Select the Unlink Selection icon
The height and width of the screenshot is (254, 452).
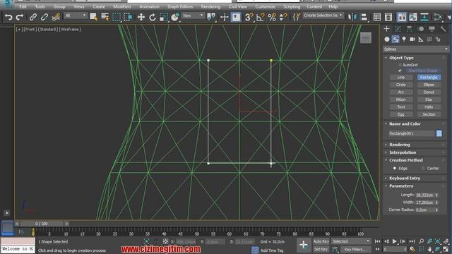pyautogui.click(x=44, y=17)
